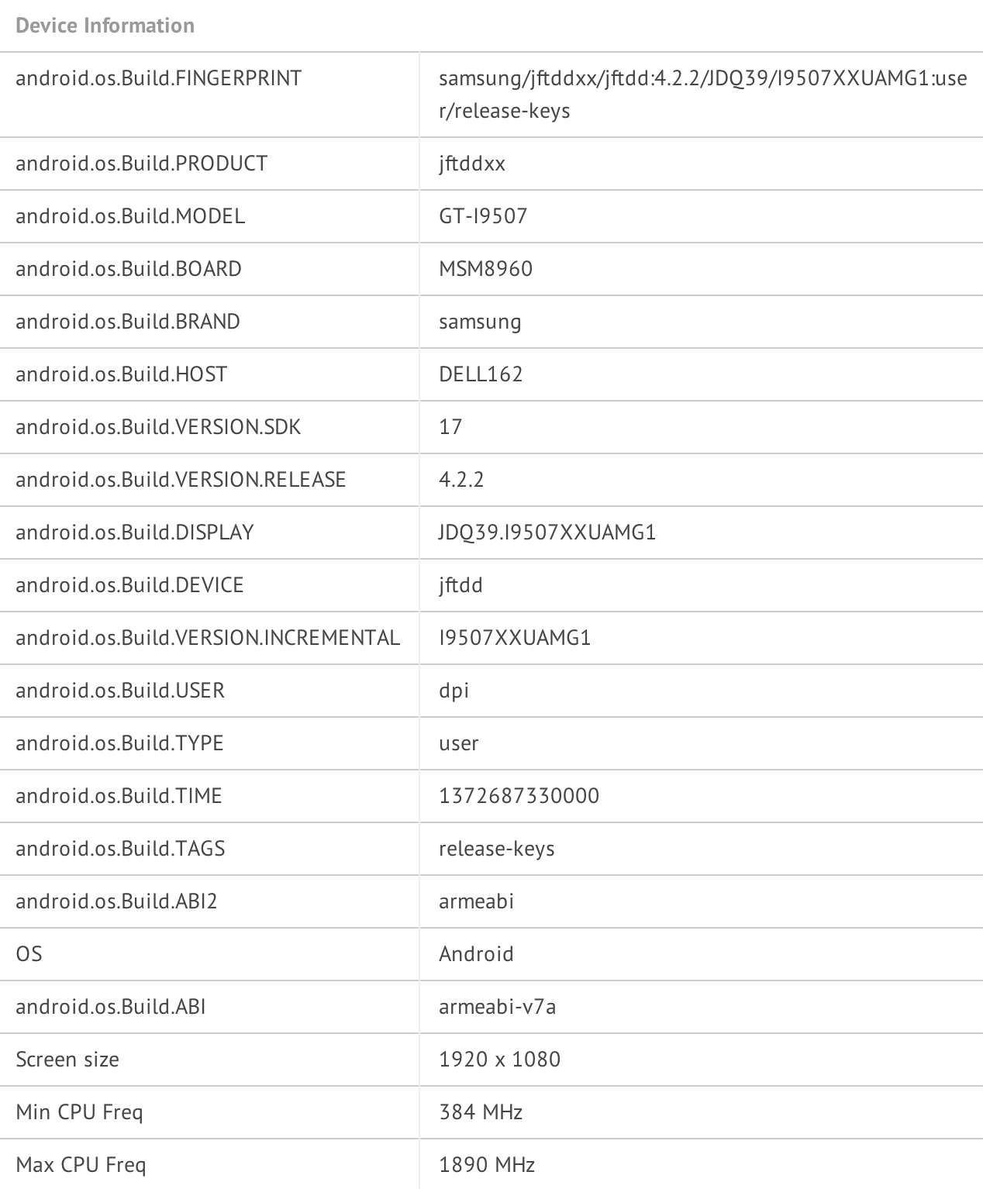Click the 1920 x 1080 screen size value
The width and height of the screenshot is (983, 1189).
[499, 1060]
